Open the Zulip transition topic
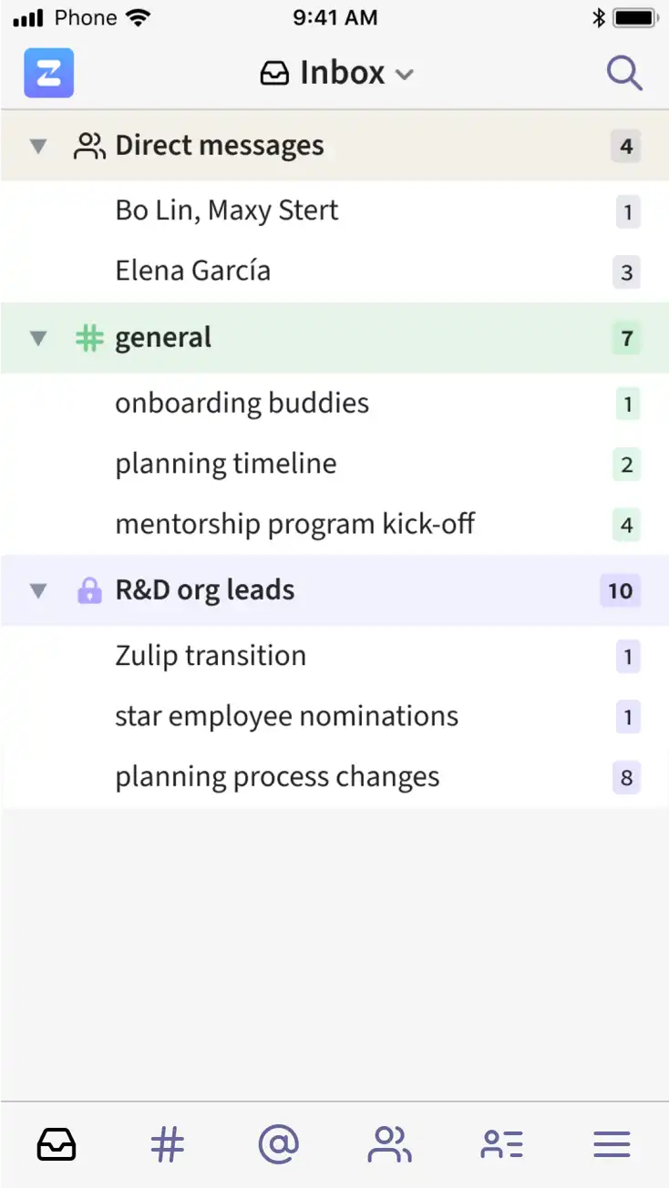The width and height of the screenshot is (669, 1188). [x=334, y=656]
